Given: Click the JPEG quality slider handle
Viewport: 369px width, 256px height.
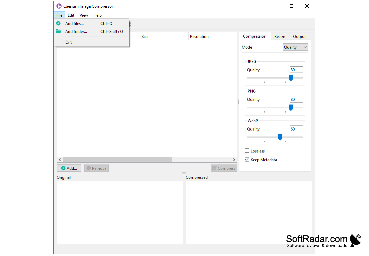Looking at the screenshot, I should [291, 78].
